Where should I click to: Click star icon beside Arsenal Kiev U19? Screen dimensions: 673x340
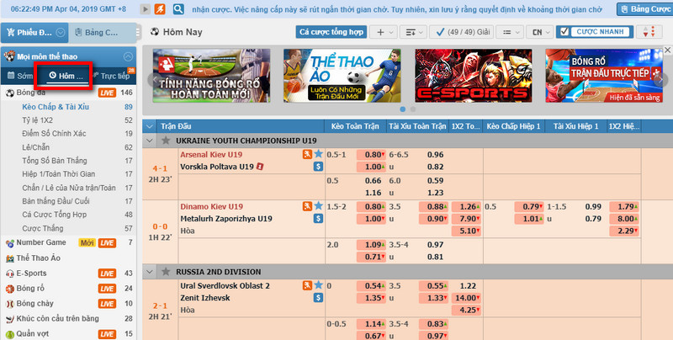[x=318, y=155]
